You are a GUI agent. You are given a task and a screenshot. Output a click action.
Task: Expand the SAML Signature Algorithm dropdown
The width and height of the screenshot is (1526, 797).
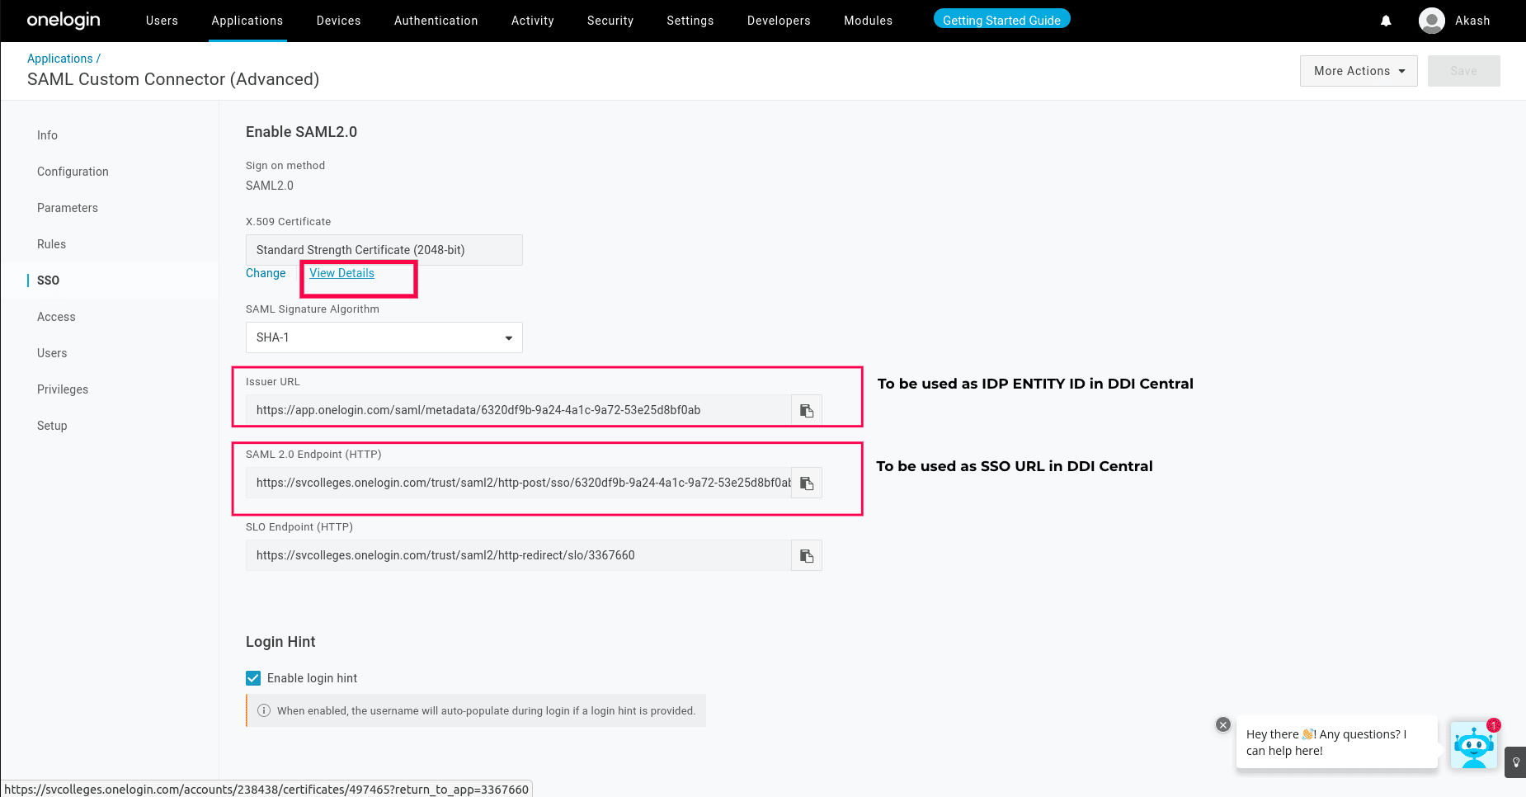384,337
